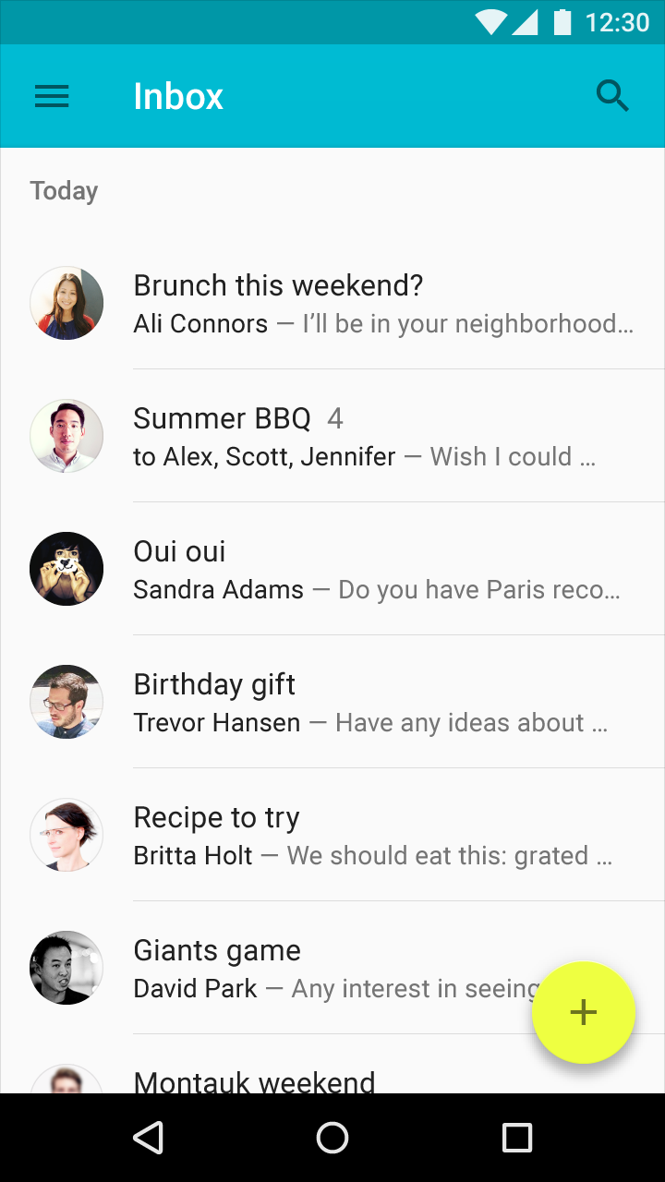This screenshot has height=1182, width=665.
Task: Tap Trevor Hansen's avatar picture
Action: point(66,702)
